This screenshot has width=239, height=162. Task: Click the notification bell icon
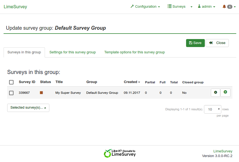pos(224,7)
